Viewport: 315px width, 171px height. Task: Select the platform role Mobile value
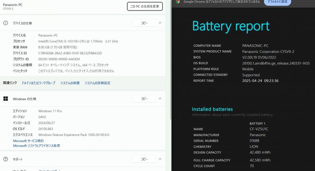(248, 69)
